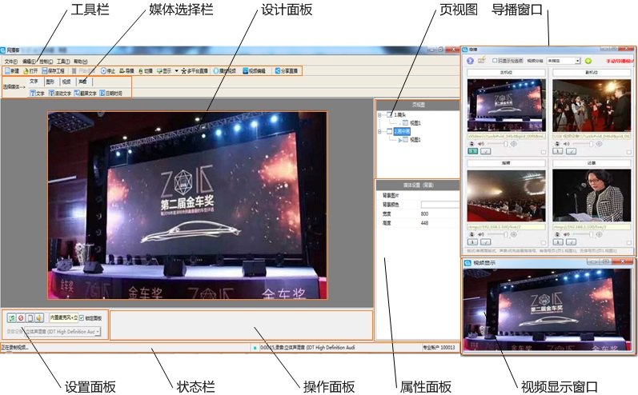Mute the 主机位 camera speaker icon

click(481, 144)
